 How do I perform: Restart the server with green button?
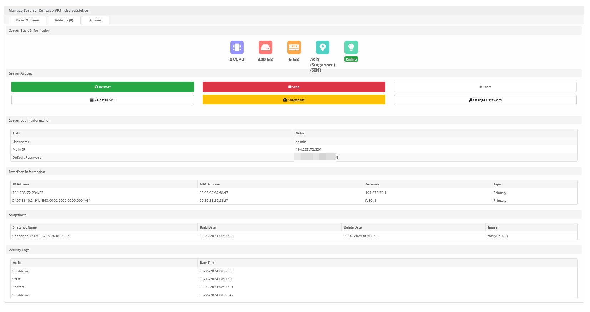coord(103,87)
